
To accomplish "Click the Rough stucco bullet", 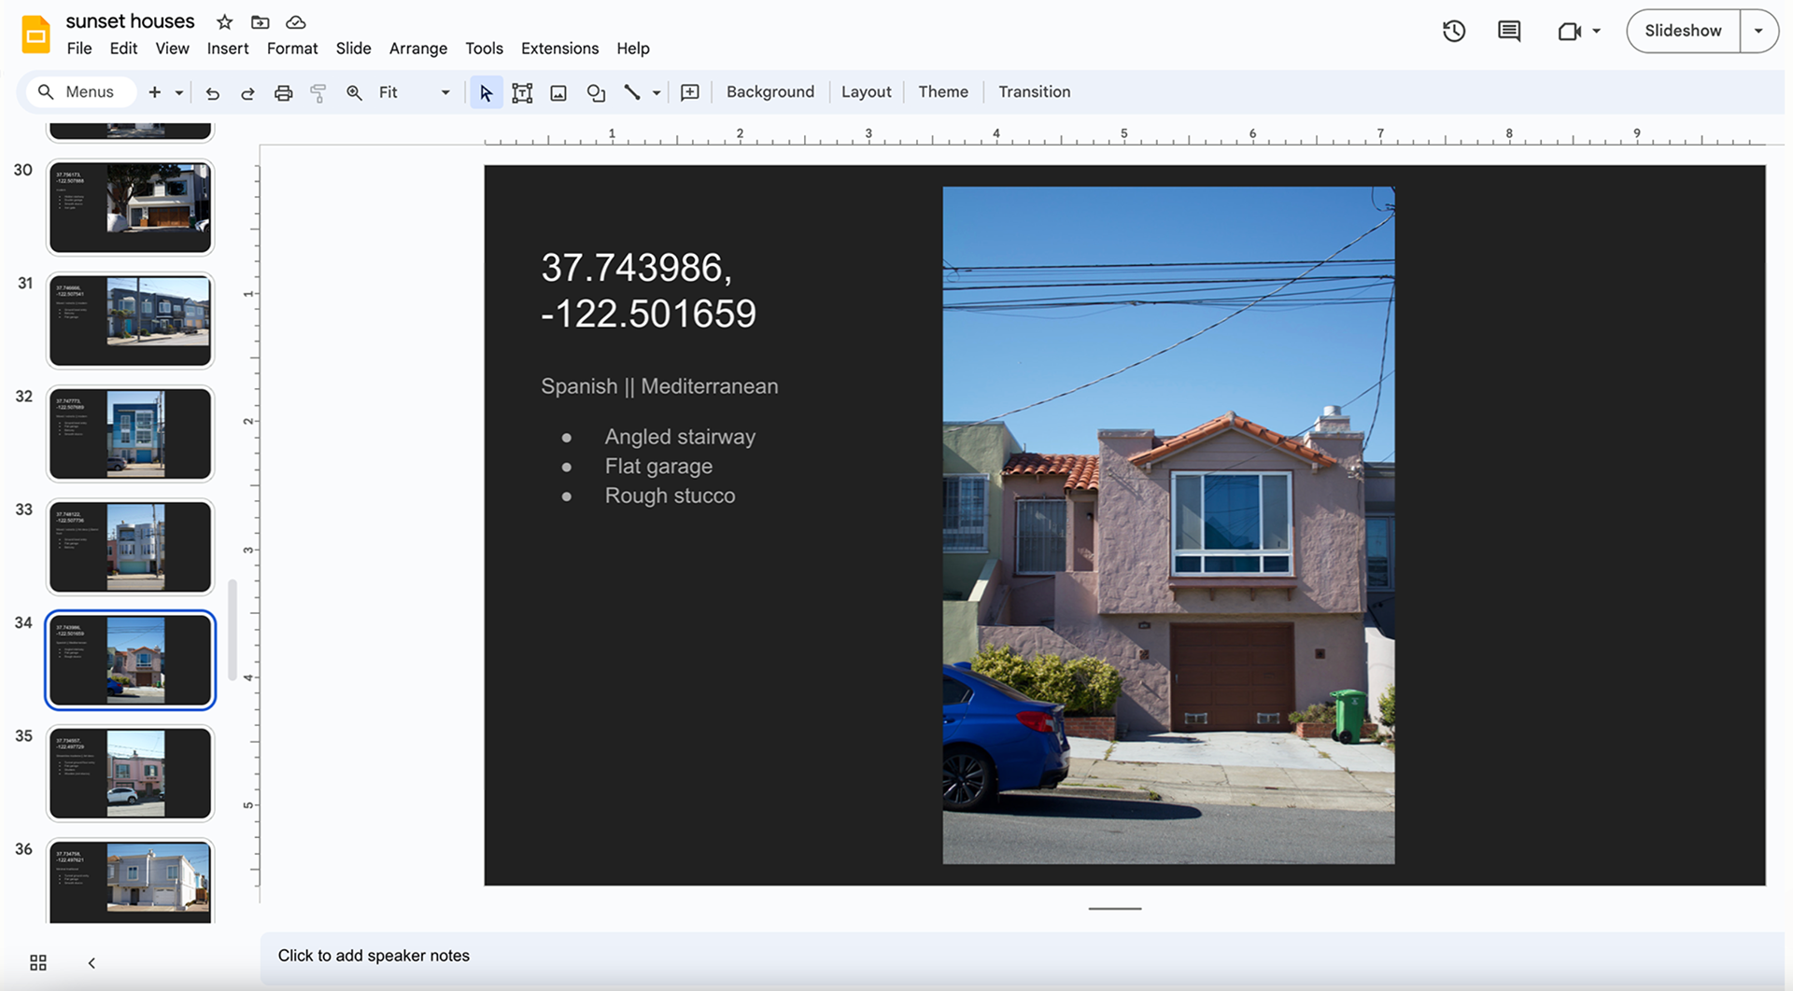I will pos(670,495).
